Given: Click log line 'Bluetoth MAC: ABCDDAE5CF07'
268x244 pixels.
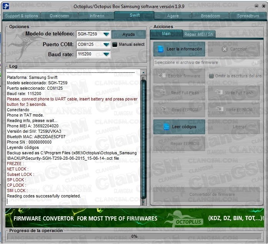Looking at the screenshot, I should point(36,137).
